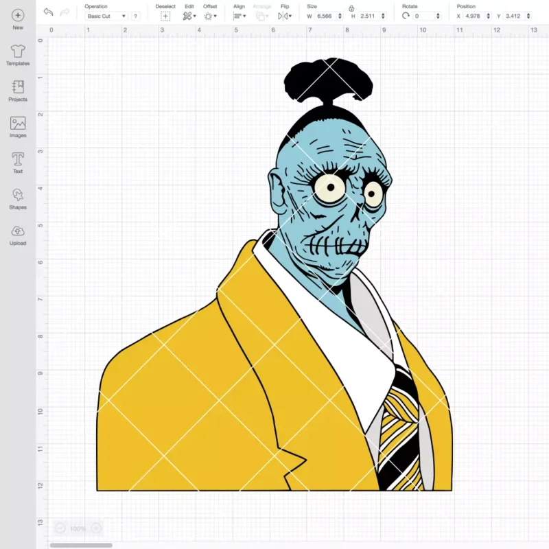Click the horizontal scrollbar at the bottom
The image size is (549, 549).
pyautogui.click(x=81, y=545)
